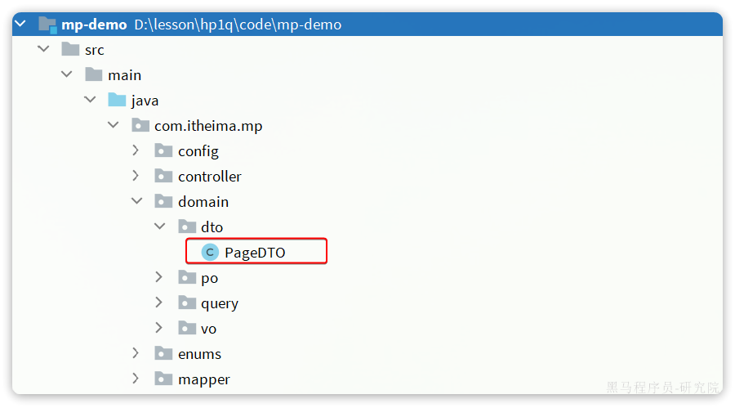Click the PageDTO class icon
Viewport: 735px width, 408px height.
[x=210, y=253]
